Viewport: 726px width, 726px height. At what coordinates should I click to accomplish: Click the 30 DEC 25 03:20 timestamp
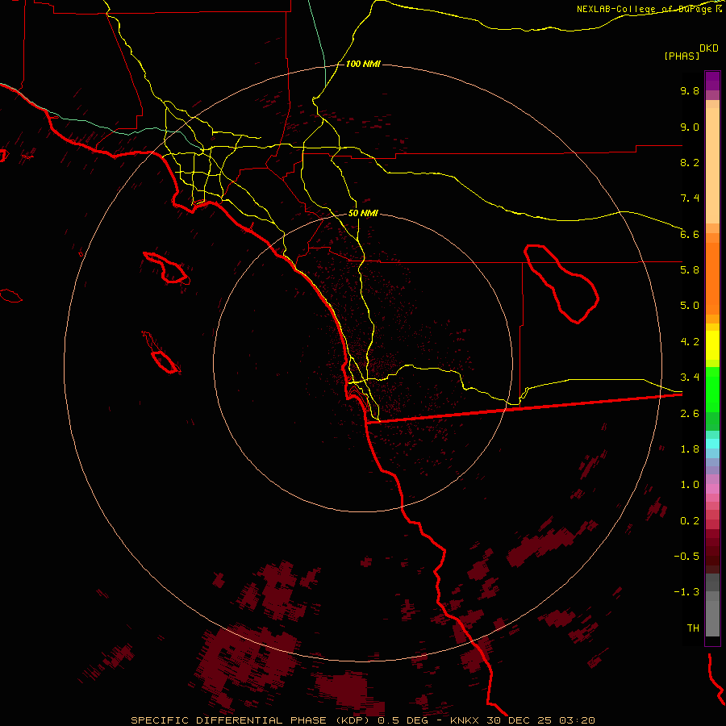click(x=540, y=720)
